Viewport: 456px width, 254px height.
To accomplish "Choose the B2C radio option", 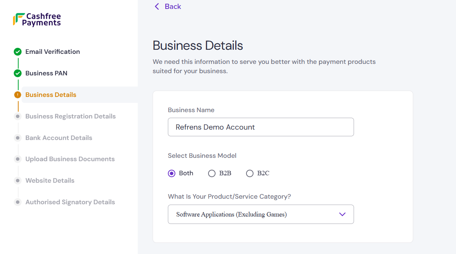I will coord(250,173).
